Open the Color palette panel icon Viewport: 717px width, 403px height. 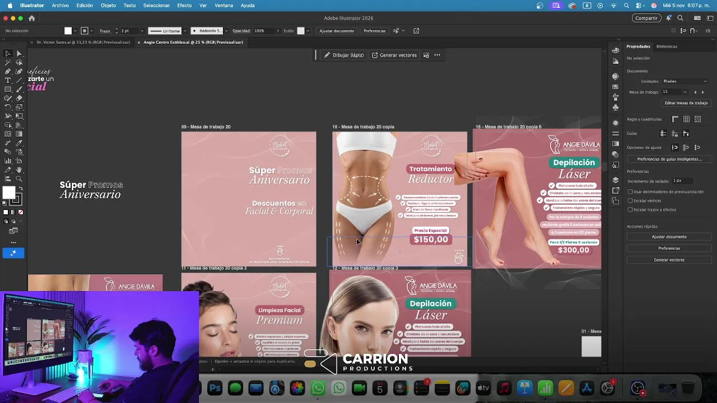click(x=616, y=50)
